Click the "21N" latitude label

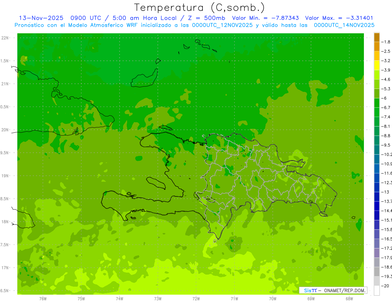[5, 84]
